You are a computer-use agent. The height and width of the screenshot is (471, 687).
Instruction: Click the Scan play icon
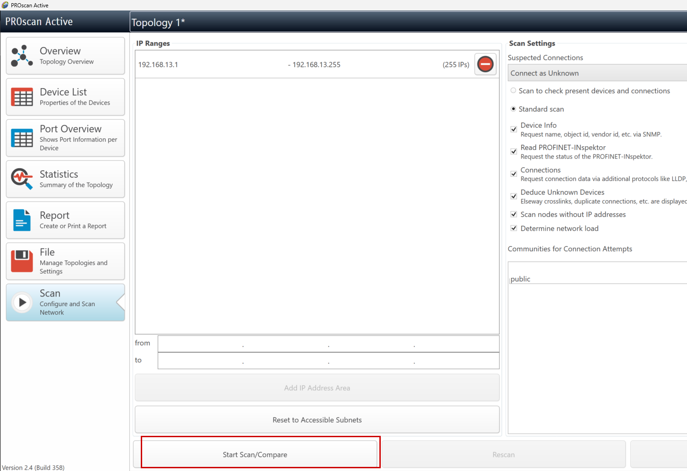coord(22,302)
